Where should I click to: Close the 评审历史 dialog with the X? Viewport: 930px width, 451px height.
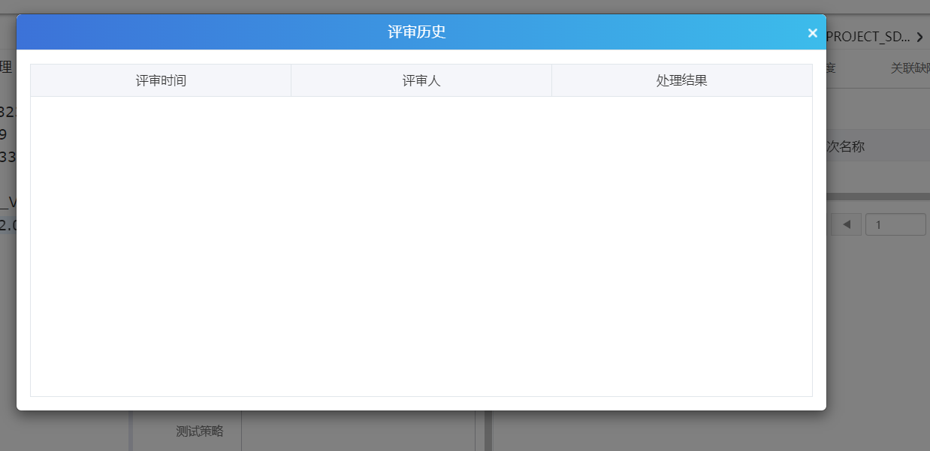tap(812, 33)
